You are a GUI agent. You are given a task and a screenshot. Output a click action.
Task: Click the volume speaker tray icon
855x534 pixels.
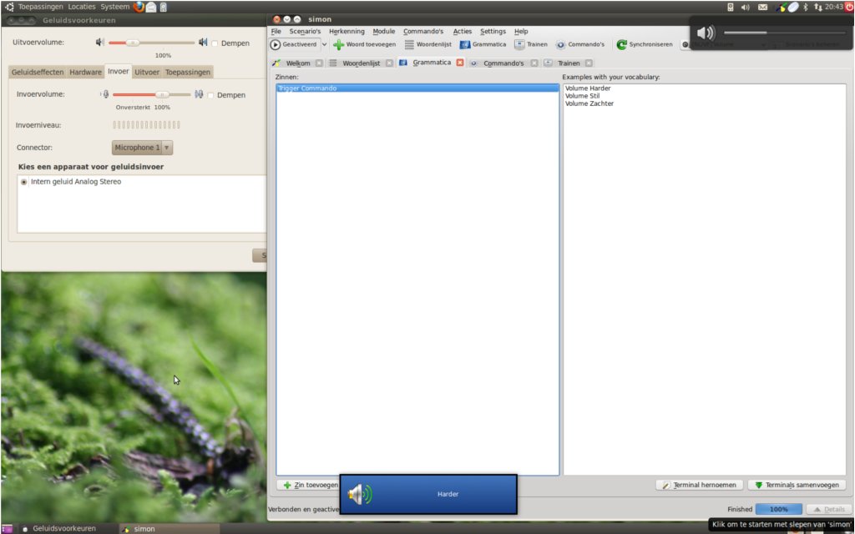point(746,7)
